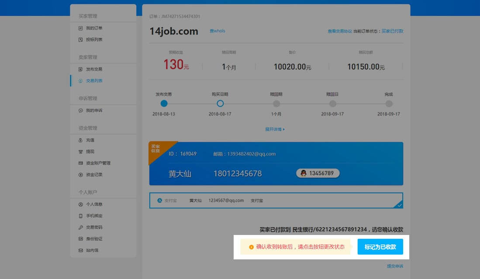
Task: Click the 我的订单 sidebar icon
Action: point(80,28)
